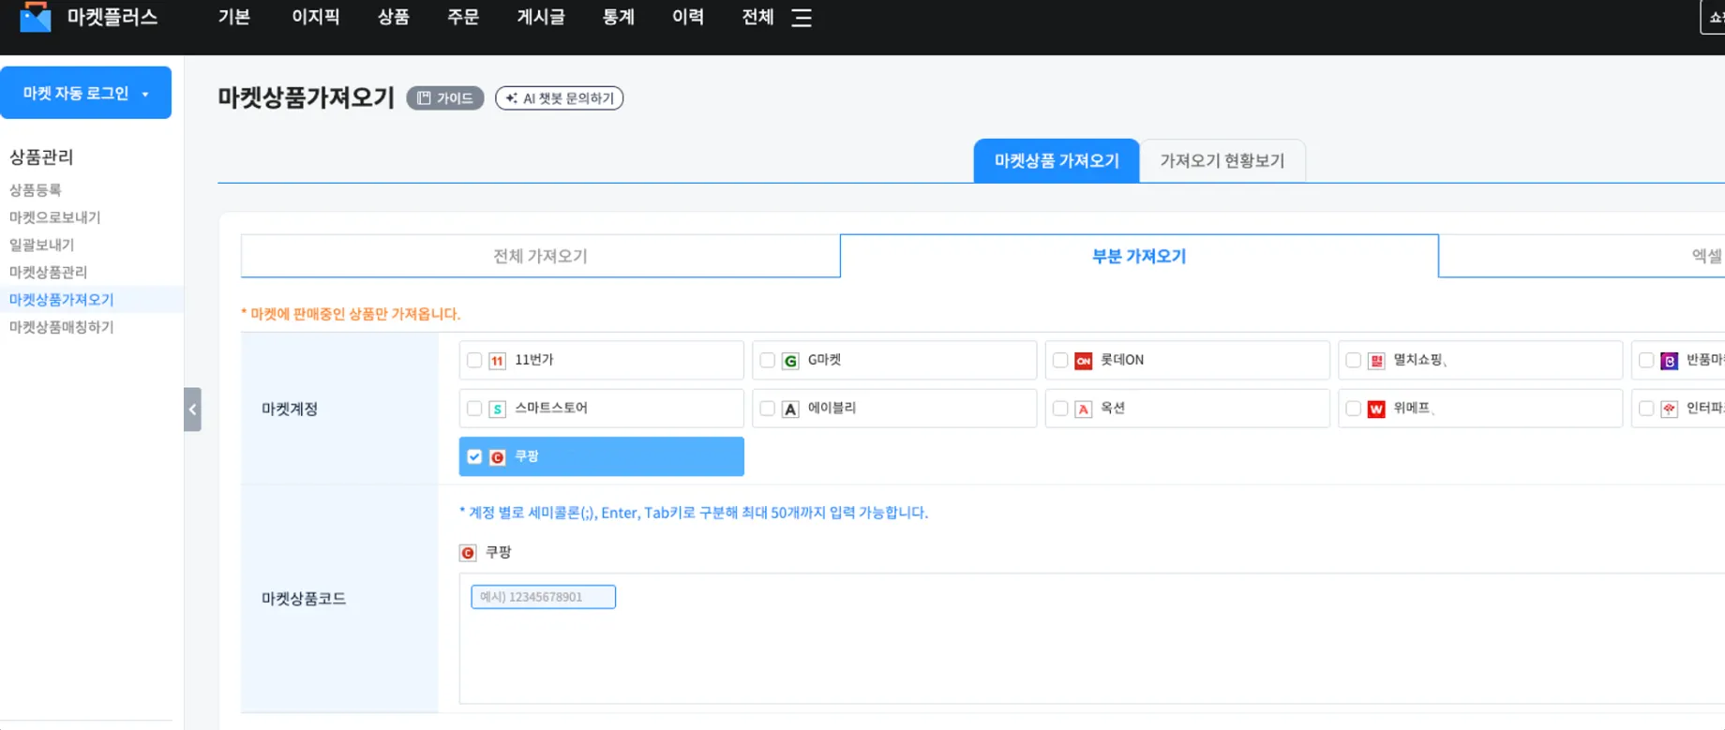Open the 전체 top menu
The height and width of the screenshot is (730, 1725).
click(x=757, y=18)
